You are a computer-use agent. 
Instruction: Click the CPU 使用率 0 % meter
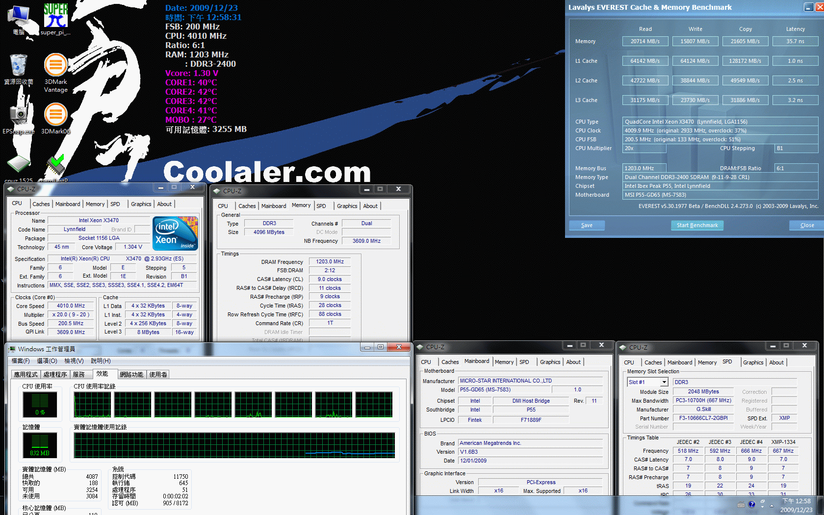coord(40,404)
